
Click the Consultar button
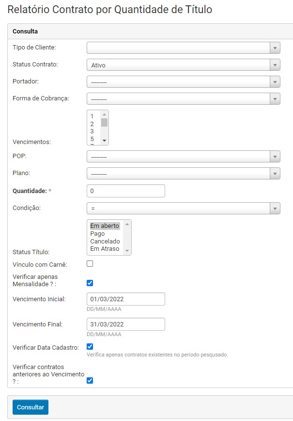(31, 407)
